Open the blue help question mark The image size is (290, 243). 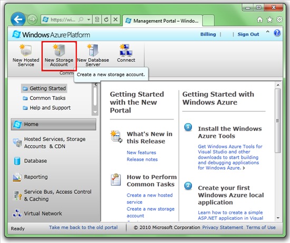coord(277,33)
